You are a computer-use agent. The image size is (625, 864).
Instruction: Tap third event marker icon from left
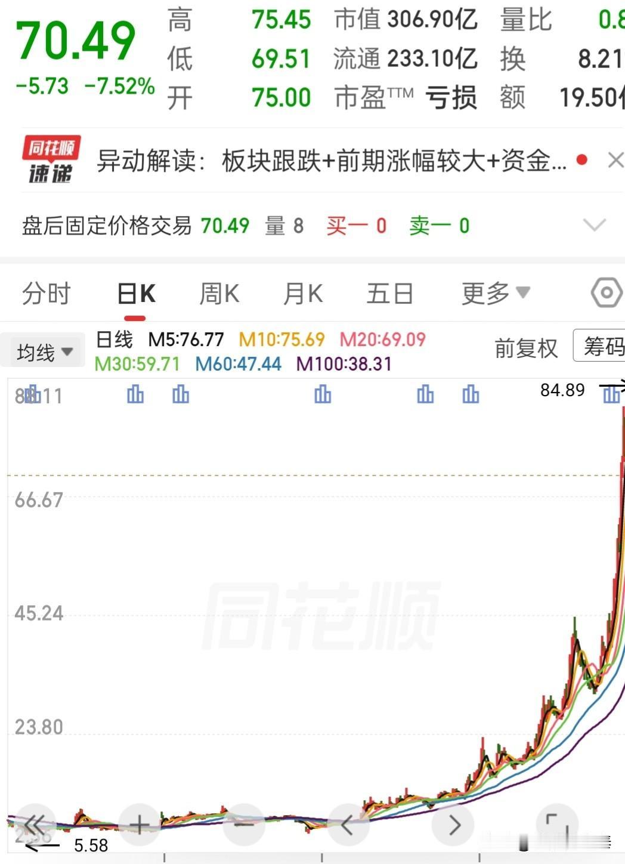click(181, 394)
